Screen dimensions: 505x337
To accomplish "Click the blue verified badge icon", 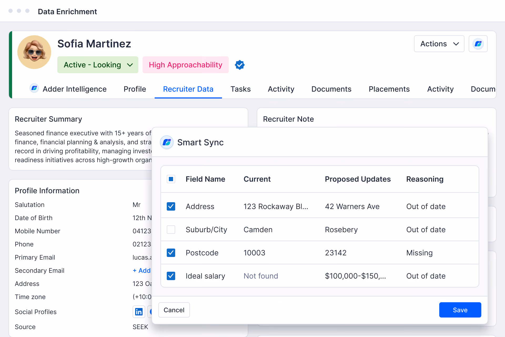I will click(x=240, y=65).
